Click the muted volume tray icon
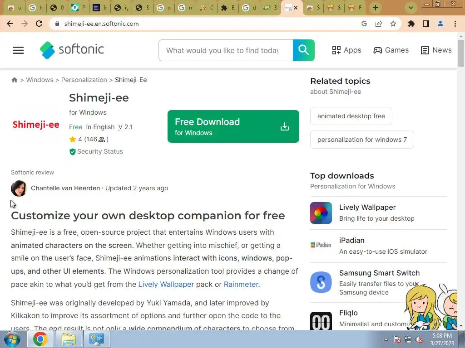 click(419, 340)
